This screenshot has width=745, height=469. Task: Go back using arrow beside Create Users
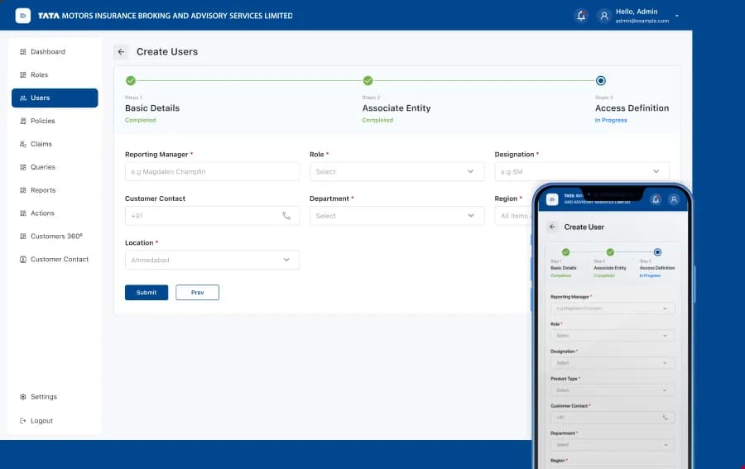click(121, 52)
